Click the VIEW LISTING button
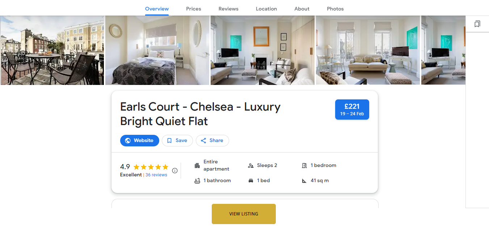The width and height of the screenshot is (489, 240). coord(244,214)
